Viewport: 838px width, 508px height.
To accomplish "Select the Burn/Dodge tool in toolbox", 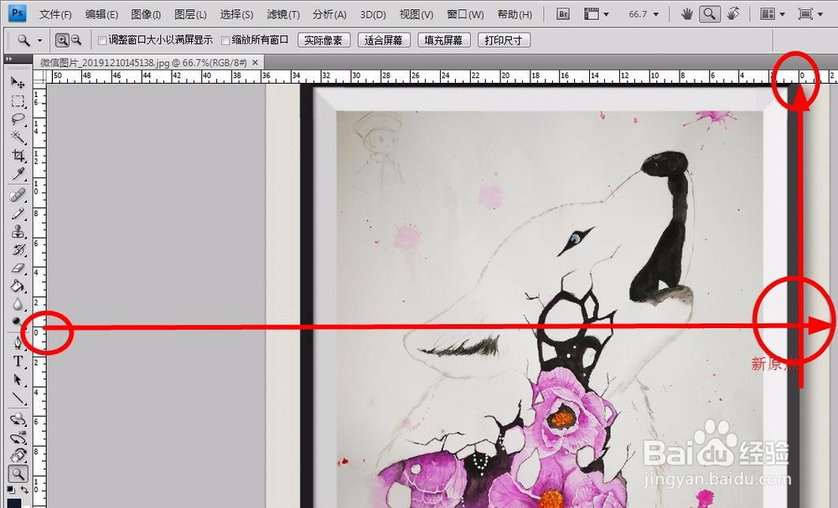I will (18, 321).
